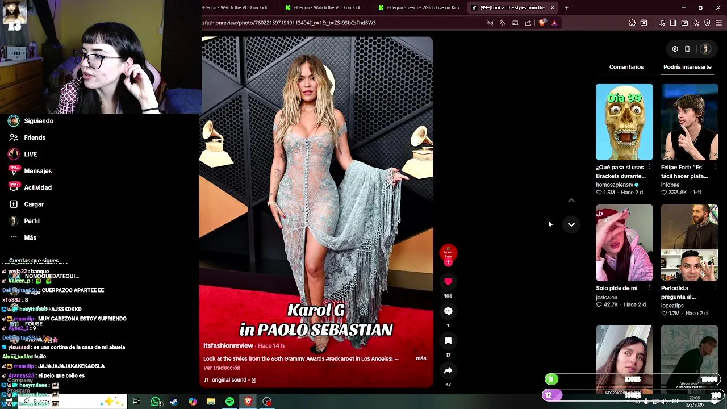Open WhatsApp from the taskbar
This screenshot has height=409, width=727.
tap(156, 402)
